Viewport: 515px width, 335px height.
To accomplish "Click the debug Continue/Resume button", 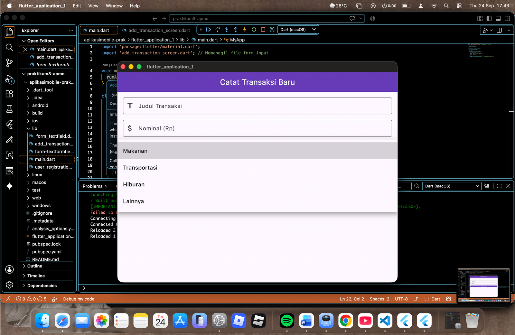I will click(x=209, y=30).
